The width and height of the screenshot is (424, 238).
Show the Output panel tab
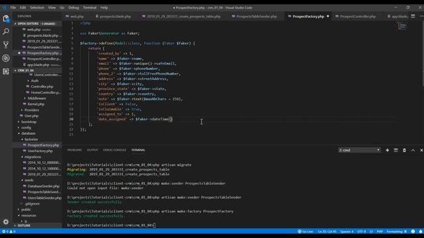[x=92, y=150]
